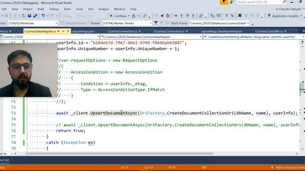Click the Quick Launch search magnifier
This screenshot has height=171, width=305.
tap(284, 2)
